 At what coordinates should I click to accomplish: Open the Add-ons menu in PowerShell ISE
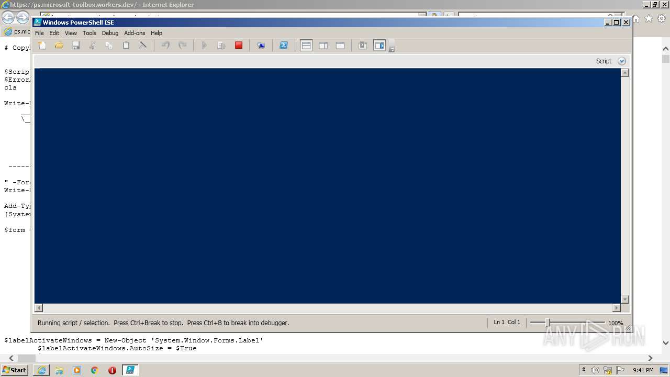(x=135, y=33)
